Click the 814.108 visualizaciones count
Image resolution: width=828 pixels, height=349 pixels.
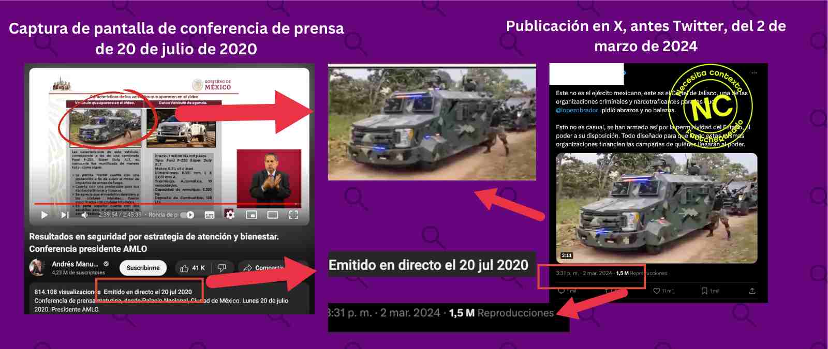pyautogui.click(x=67, y=292)
